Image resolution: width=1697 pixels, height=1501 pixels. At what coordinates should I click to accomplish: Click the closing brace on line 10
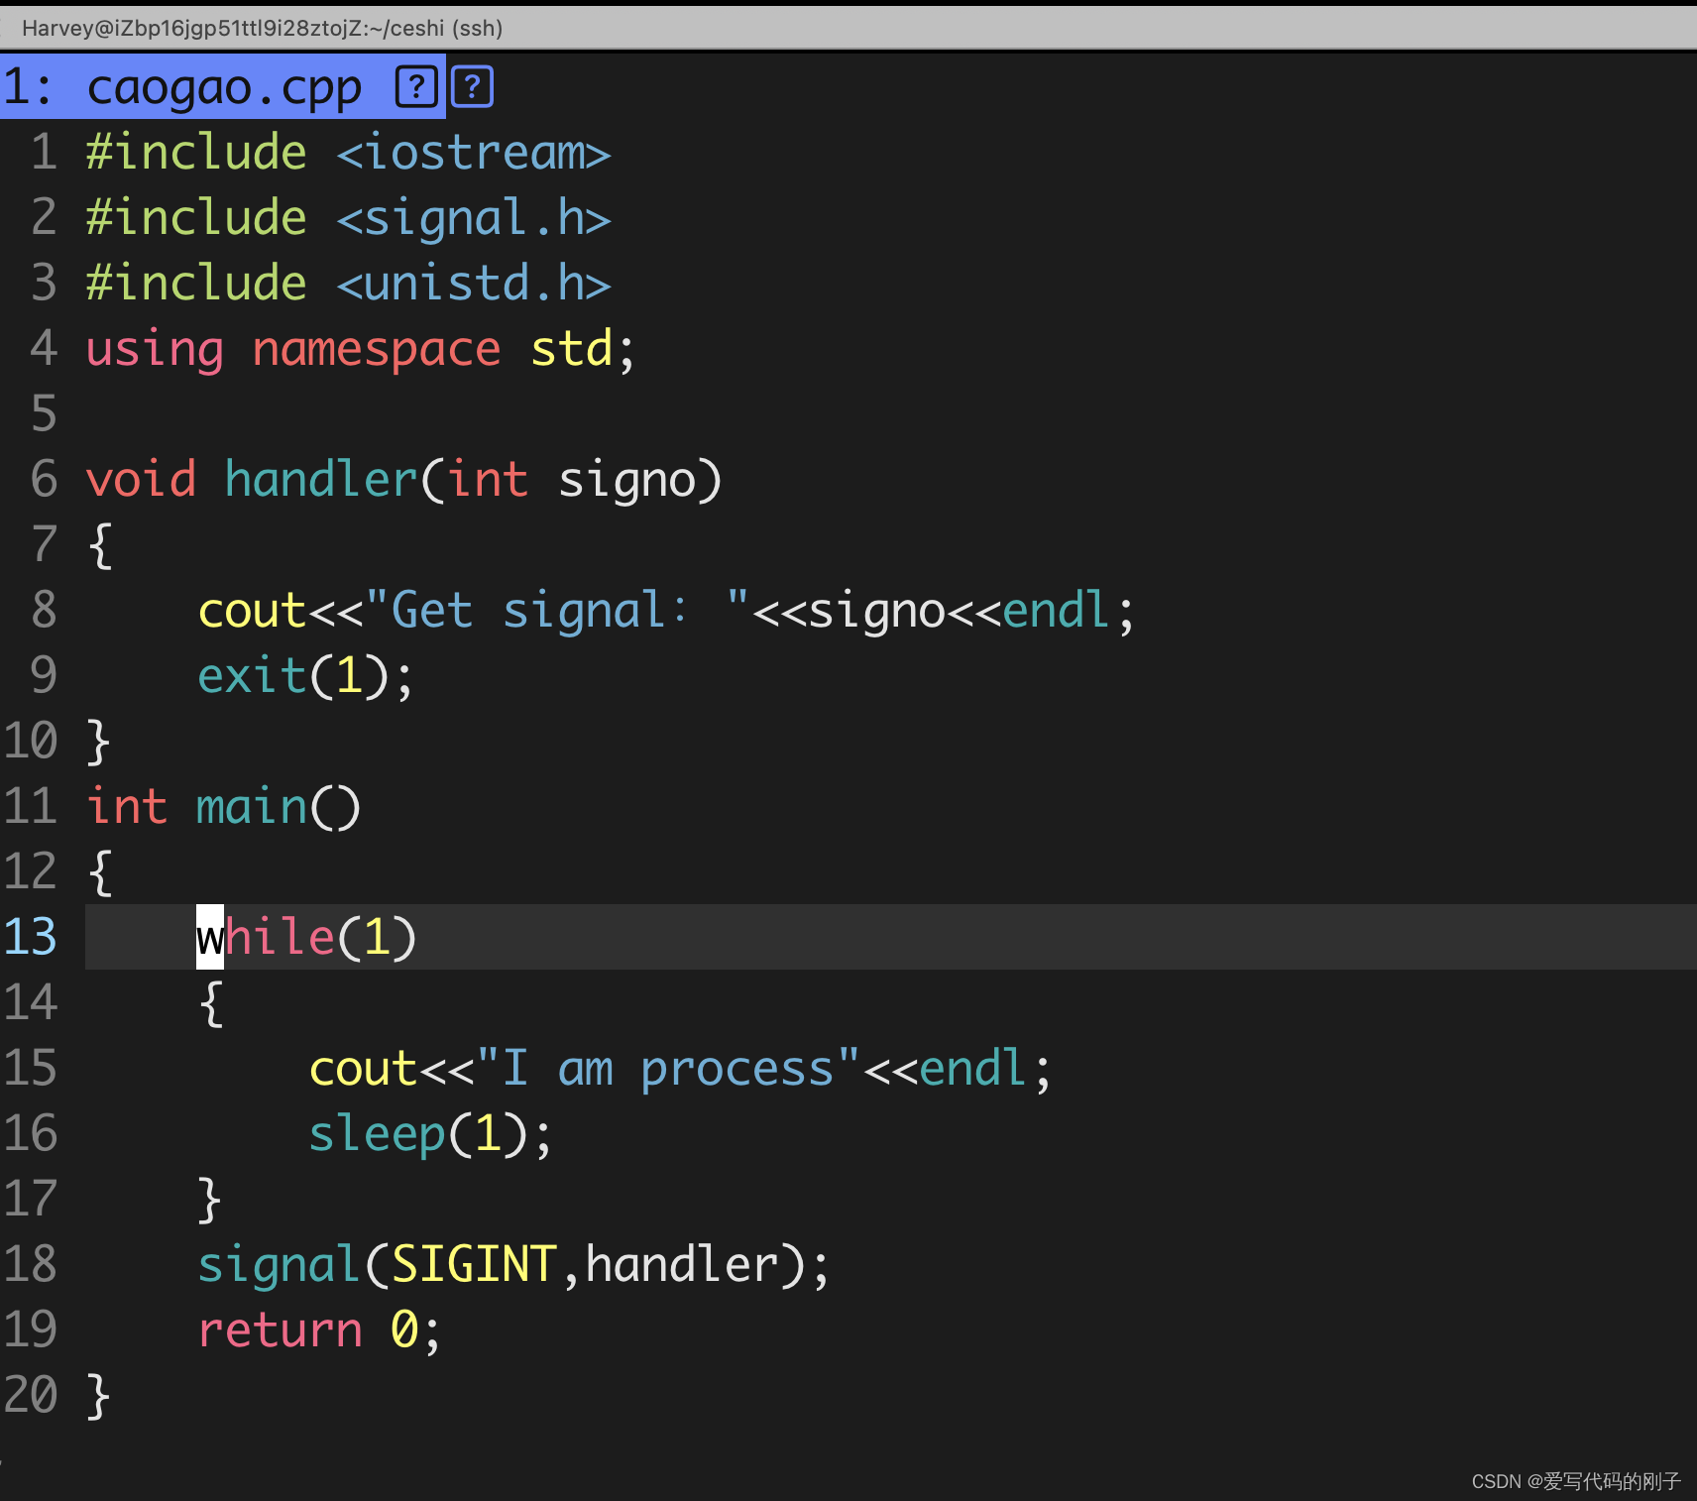coord(99,742)
